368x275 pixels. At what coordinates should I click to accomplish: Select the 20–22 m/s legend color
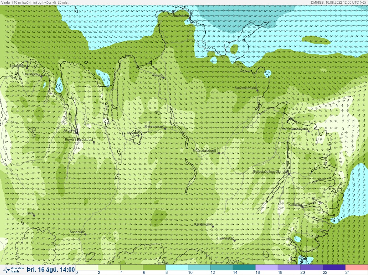311,267
